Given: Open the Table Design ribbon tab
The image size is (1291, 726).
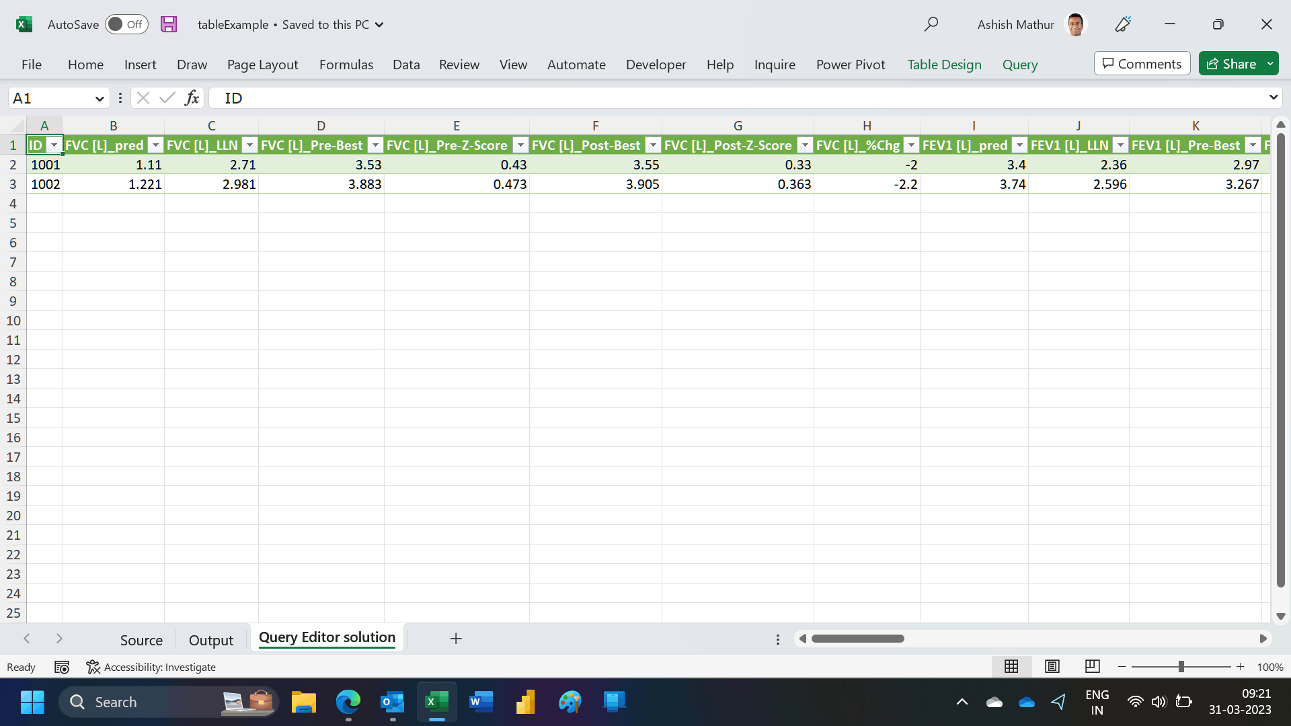Looking at the screenshot, I should click(944, 65).
